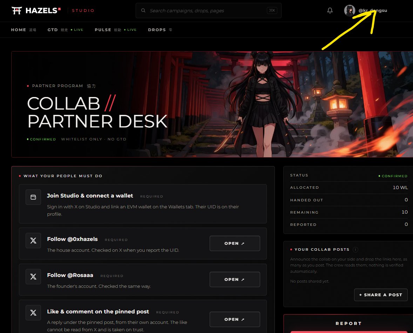The image size is (413, 333).
Task: Click the 'REPORT' panel heading
Action: [348, 323]
